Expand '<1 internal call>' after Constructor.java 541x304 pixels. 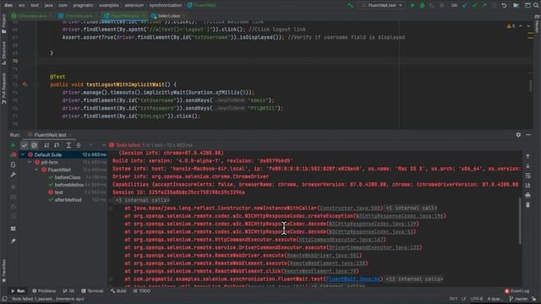pyautogui.click(x=411, y=208)
